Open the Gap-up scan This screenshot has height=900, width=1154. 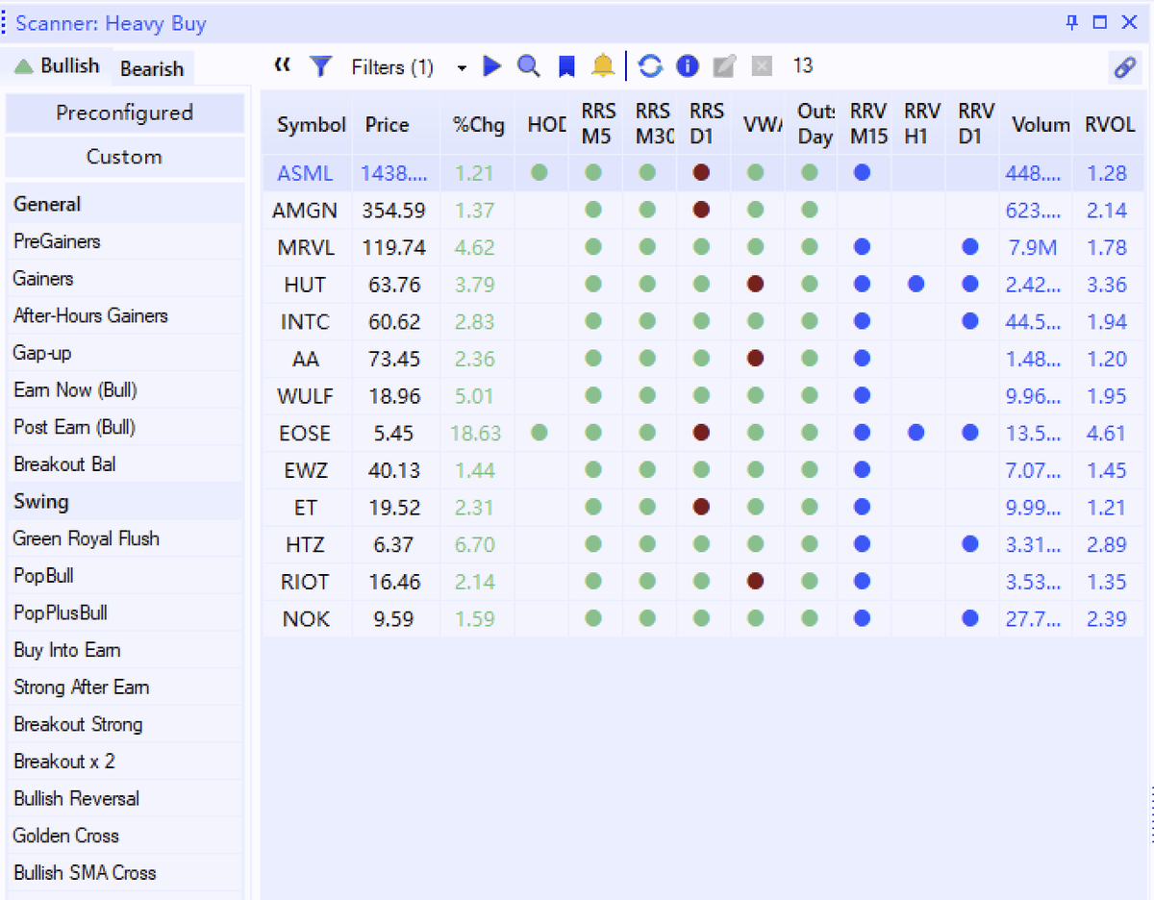coord(124,353)
